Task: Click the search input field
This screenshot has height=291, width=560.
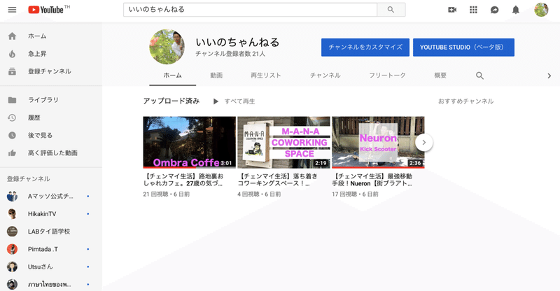Action: (250, 10)
